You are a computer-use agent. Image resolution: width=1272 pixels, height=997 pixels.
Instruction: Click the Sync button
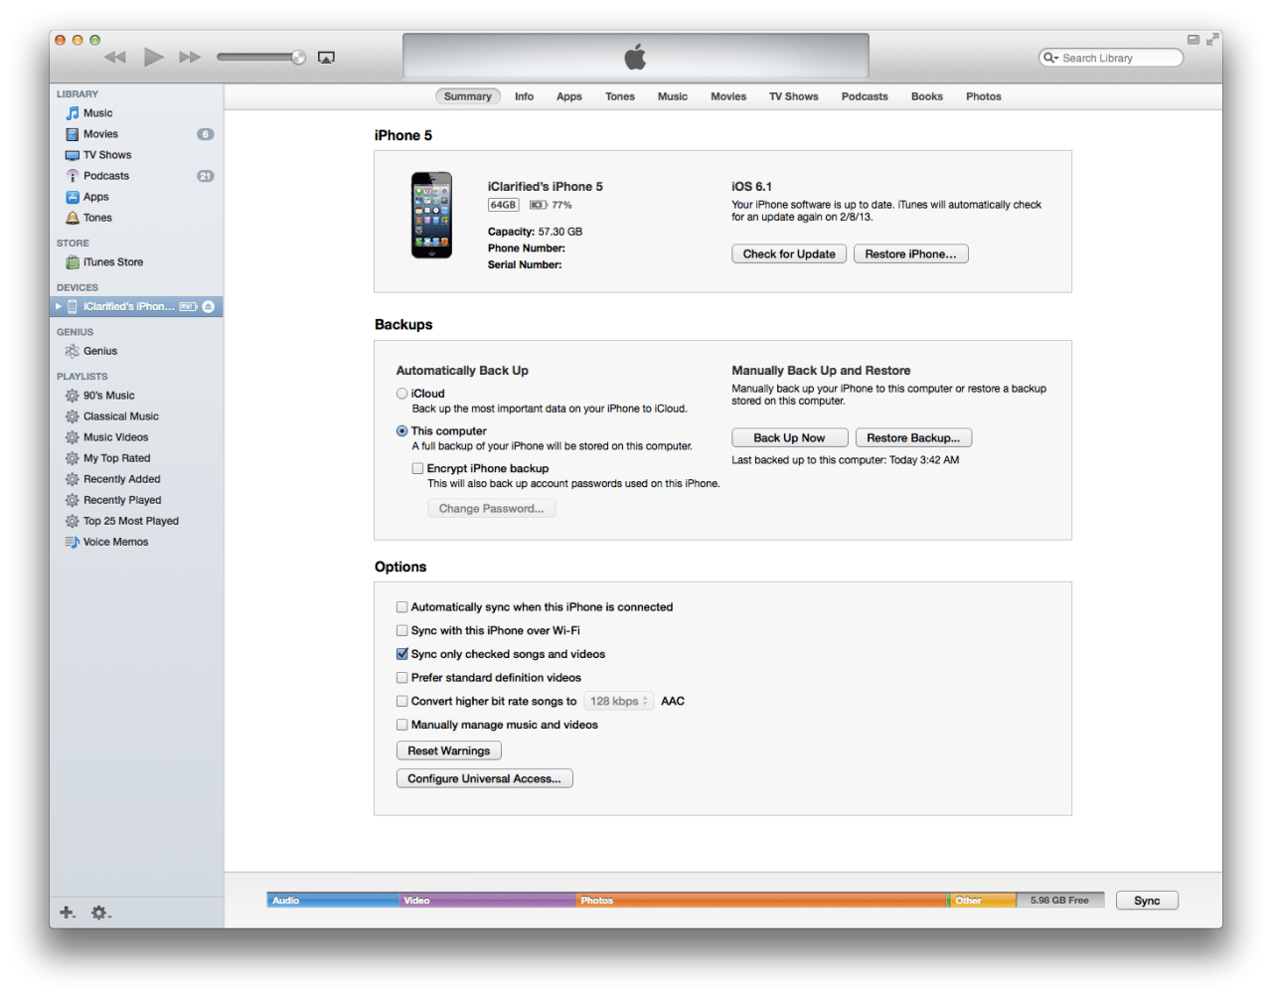[x=1147, y=901]
